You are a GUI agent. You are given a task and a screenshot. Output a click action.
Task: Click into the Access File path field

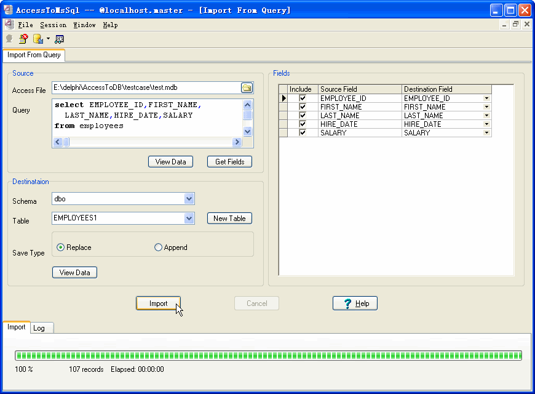pyautogui.click(x=146, y=87)
